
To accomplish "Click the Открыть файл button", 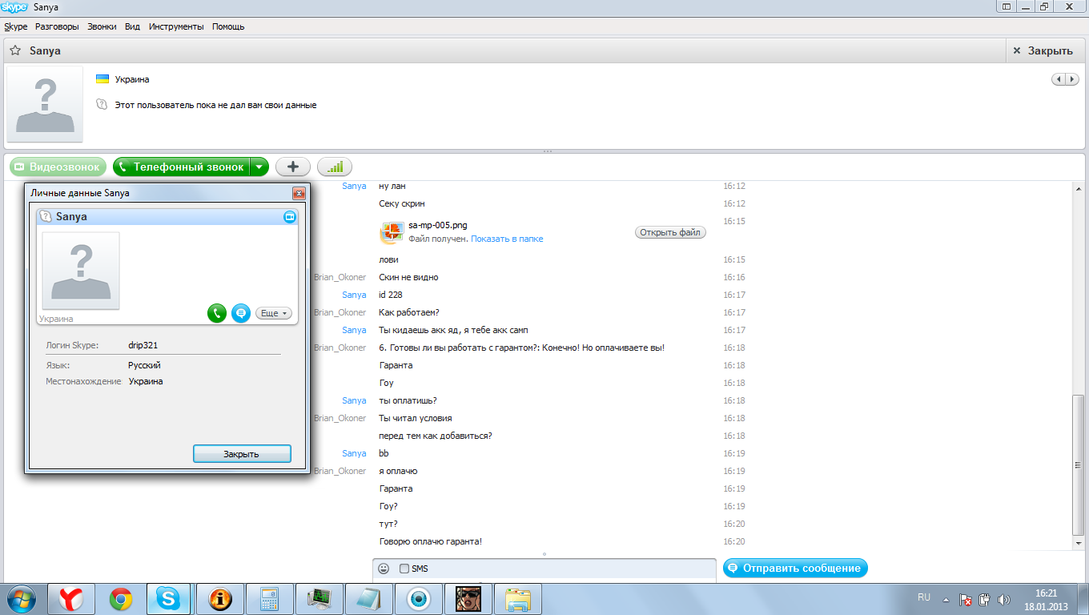I will tap(670, 232).
